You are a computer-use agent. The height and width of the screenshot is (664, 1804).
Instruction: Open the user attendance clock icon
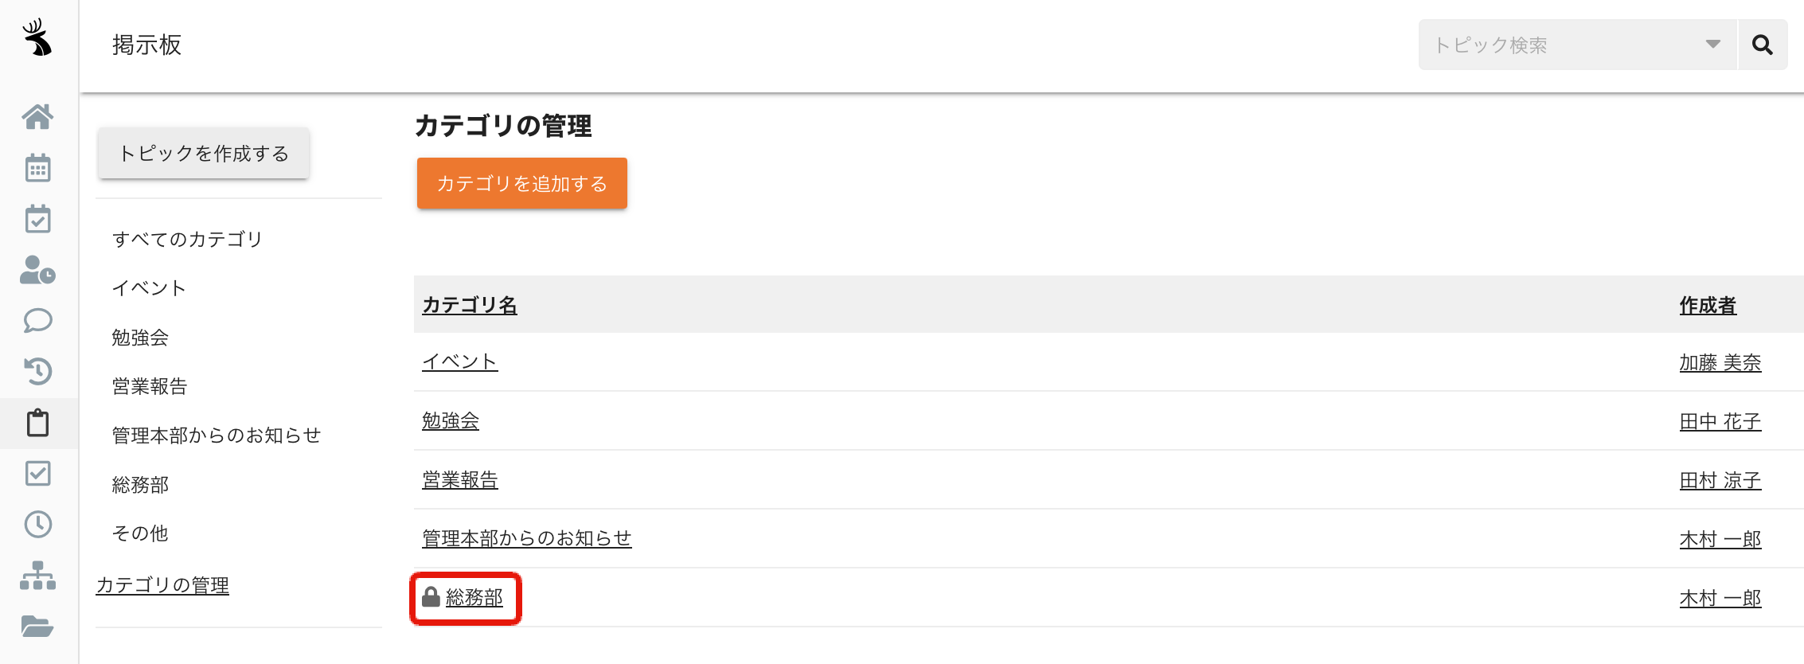click(37, 270)
